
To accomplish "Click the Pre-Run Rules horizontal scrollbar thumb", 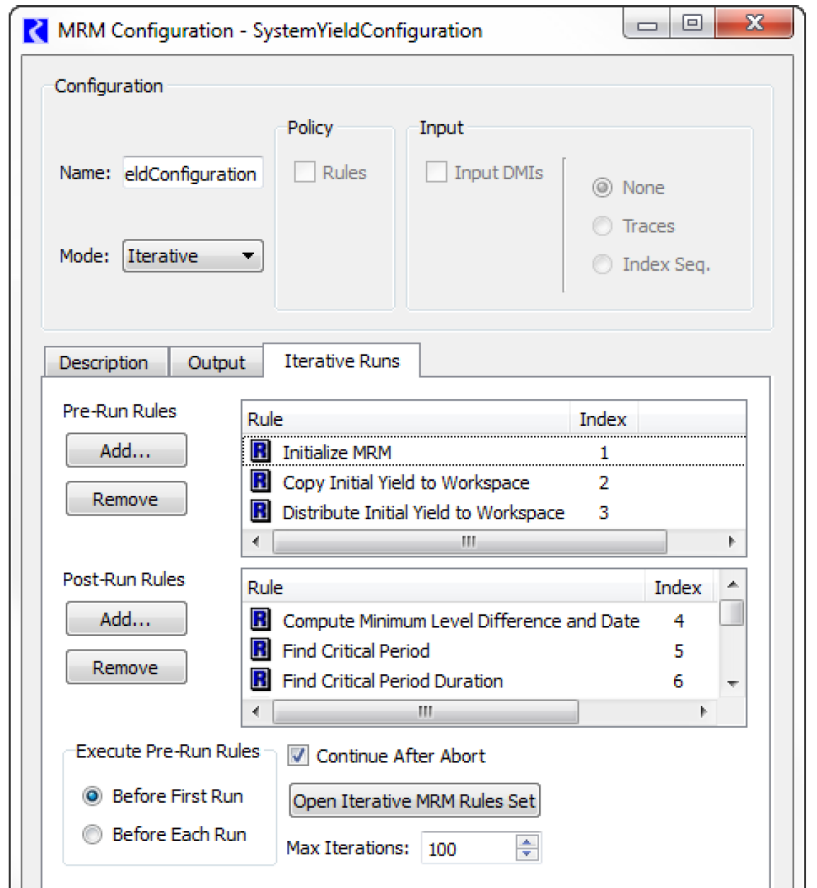I will tap(469, 541).
